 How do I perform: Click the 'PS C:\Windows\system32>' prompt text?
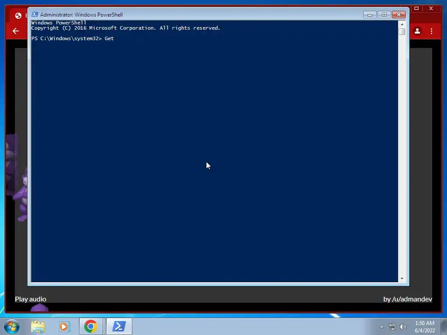click(x=66, y=38)
